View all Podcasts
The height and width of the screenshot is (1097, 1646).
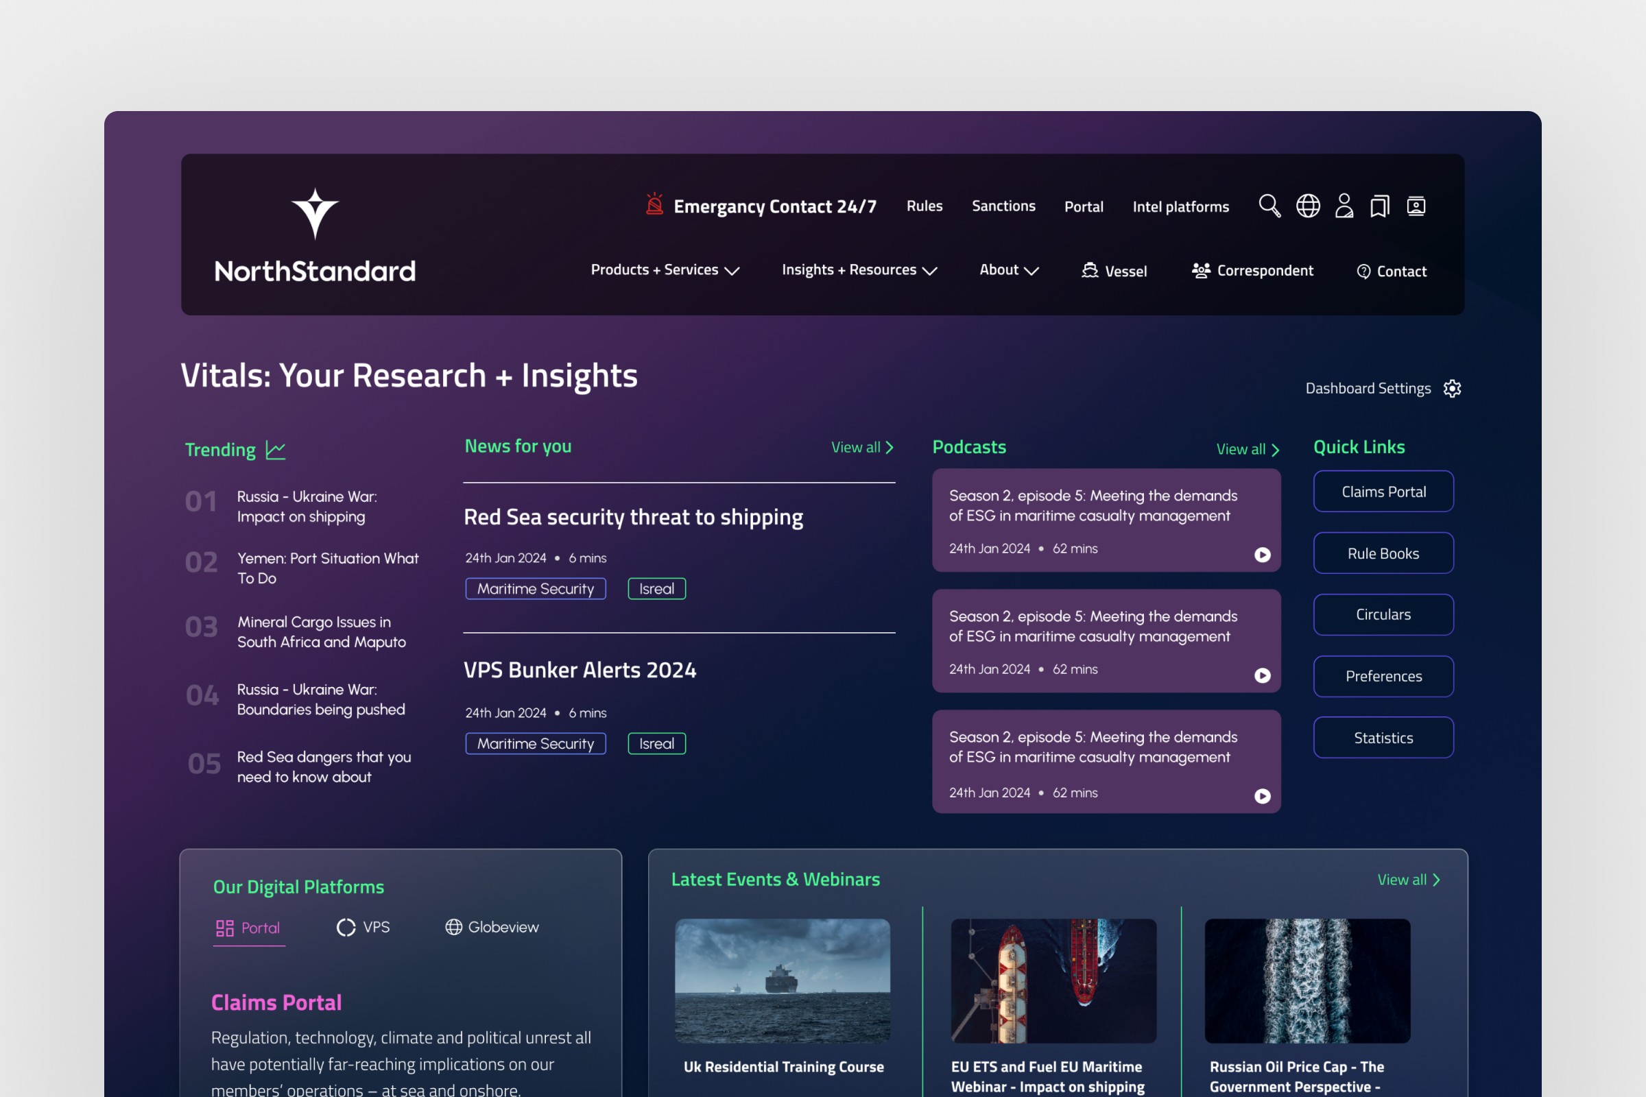tap(1247, 449)
